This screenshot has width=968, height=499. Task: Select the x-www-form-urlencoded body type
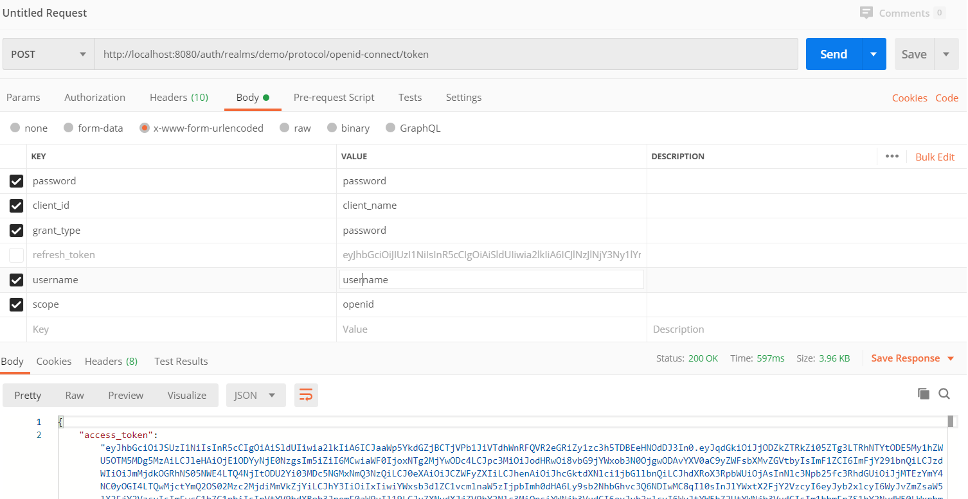tap(145, 128)
